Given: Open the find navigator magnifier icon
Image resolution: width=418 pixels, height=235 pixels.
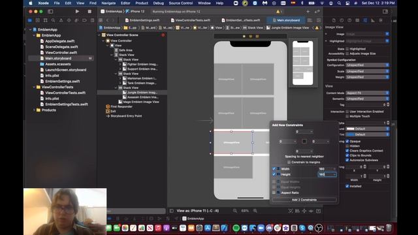Looking at the screenshot, I should point(53,20).
